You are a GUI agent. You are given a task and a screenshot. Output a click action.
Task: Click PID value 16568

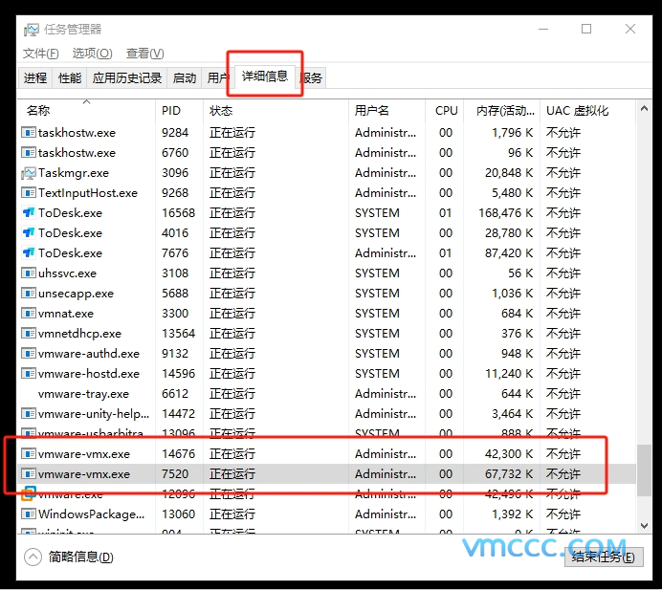pyautogui.click(x=179, y=213)
